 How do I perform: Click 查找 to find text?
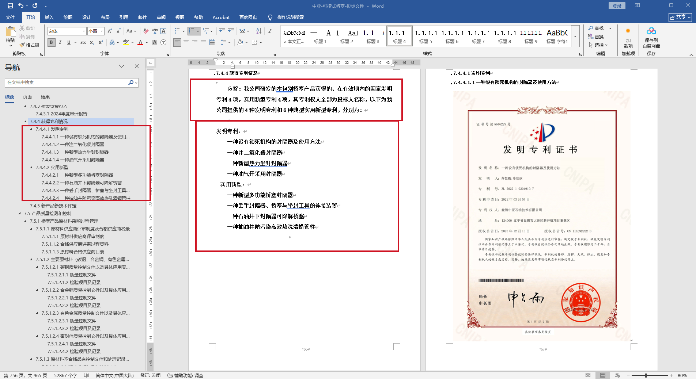click(x=596, y=28)
